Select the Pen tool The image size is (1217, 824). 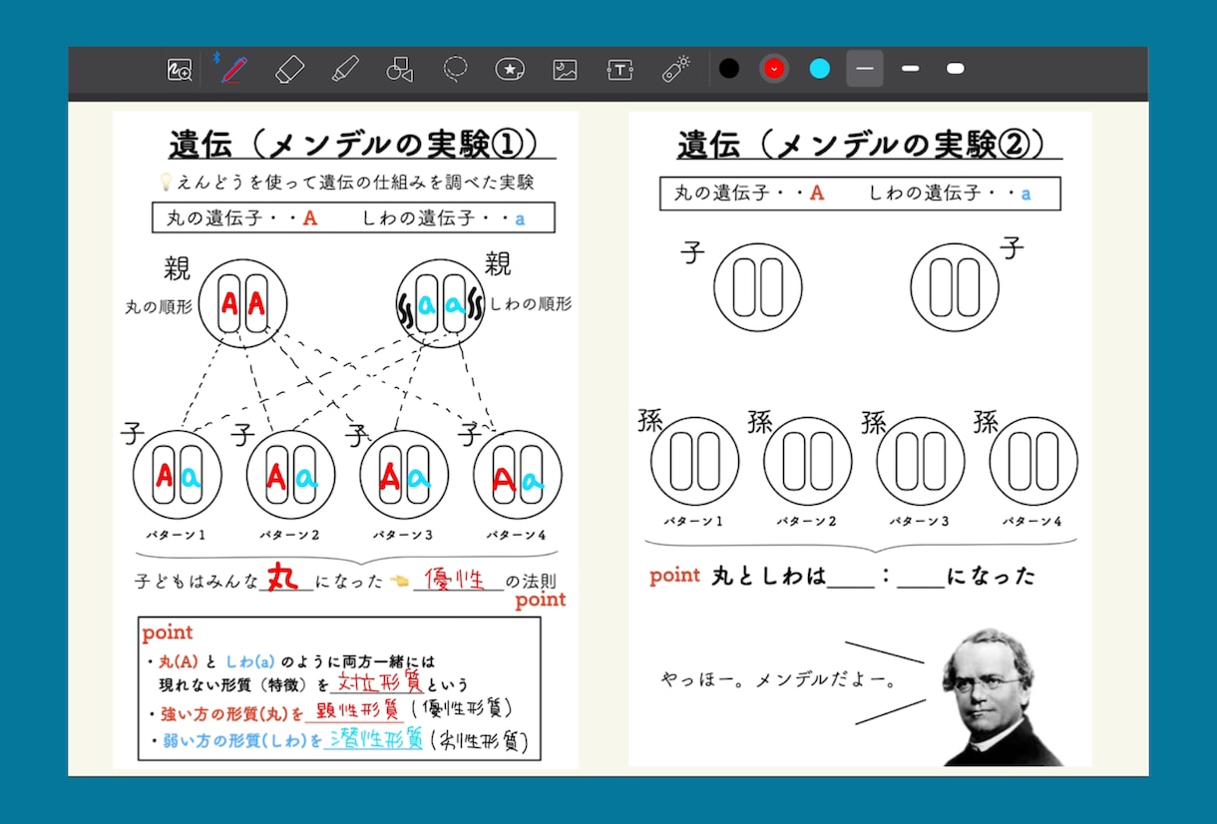coord(233,69)
